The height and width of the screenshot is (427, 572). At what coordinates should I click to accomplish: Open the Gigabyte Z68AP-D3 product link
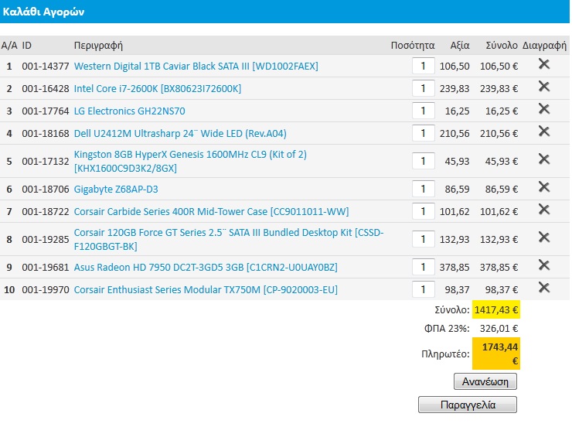(116, 190)
